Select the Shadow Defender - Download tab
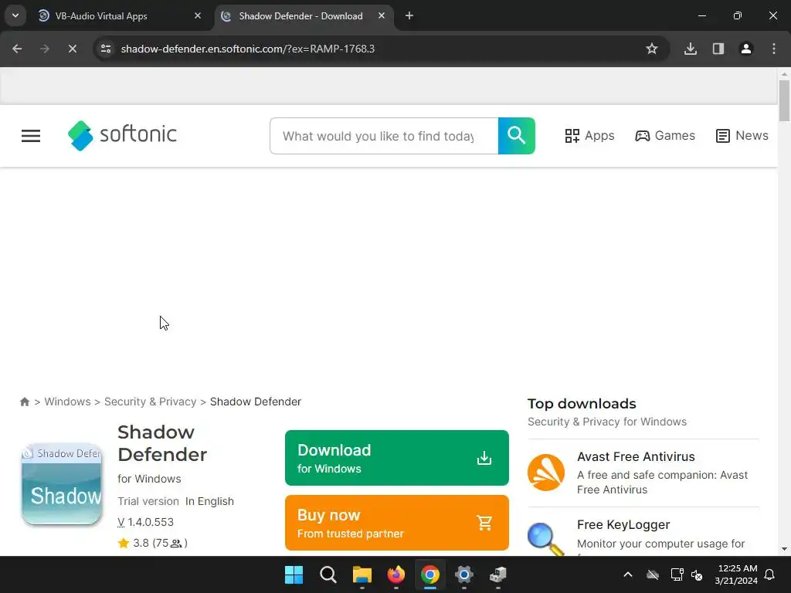791x593 pixels. (x=300, y=16)
